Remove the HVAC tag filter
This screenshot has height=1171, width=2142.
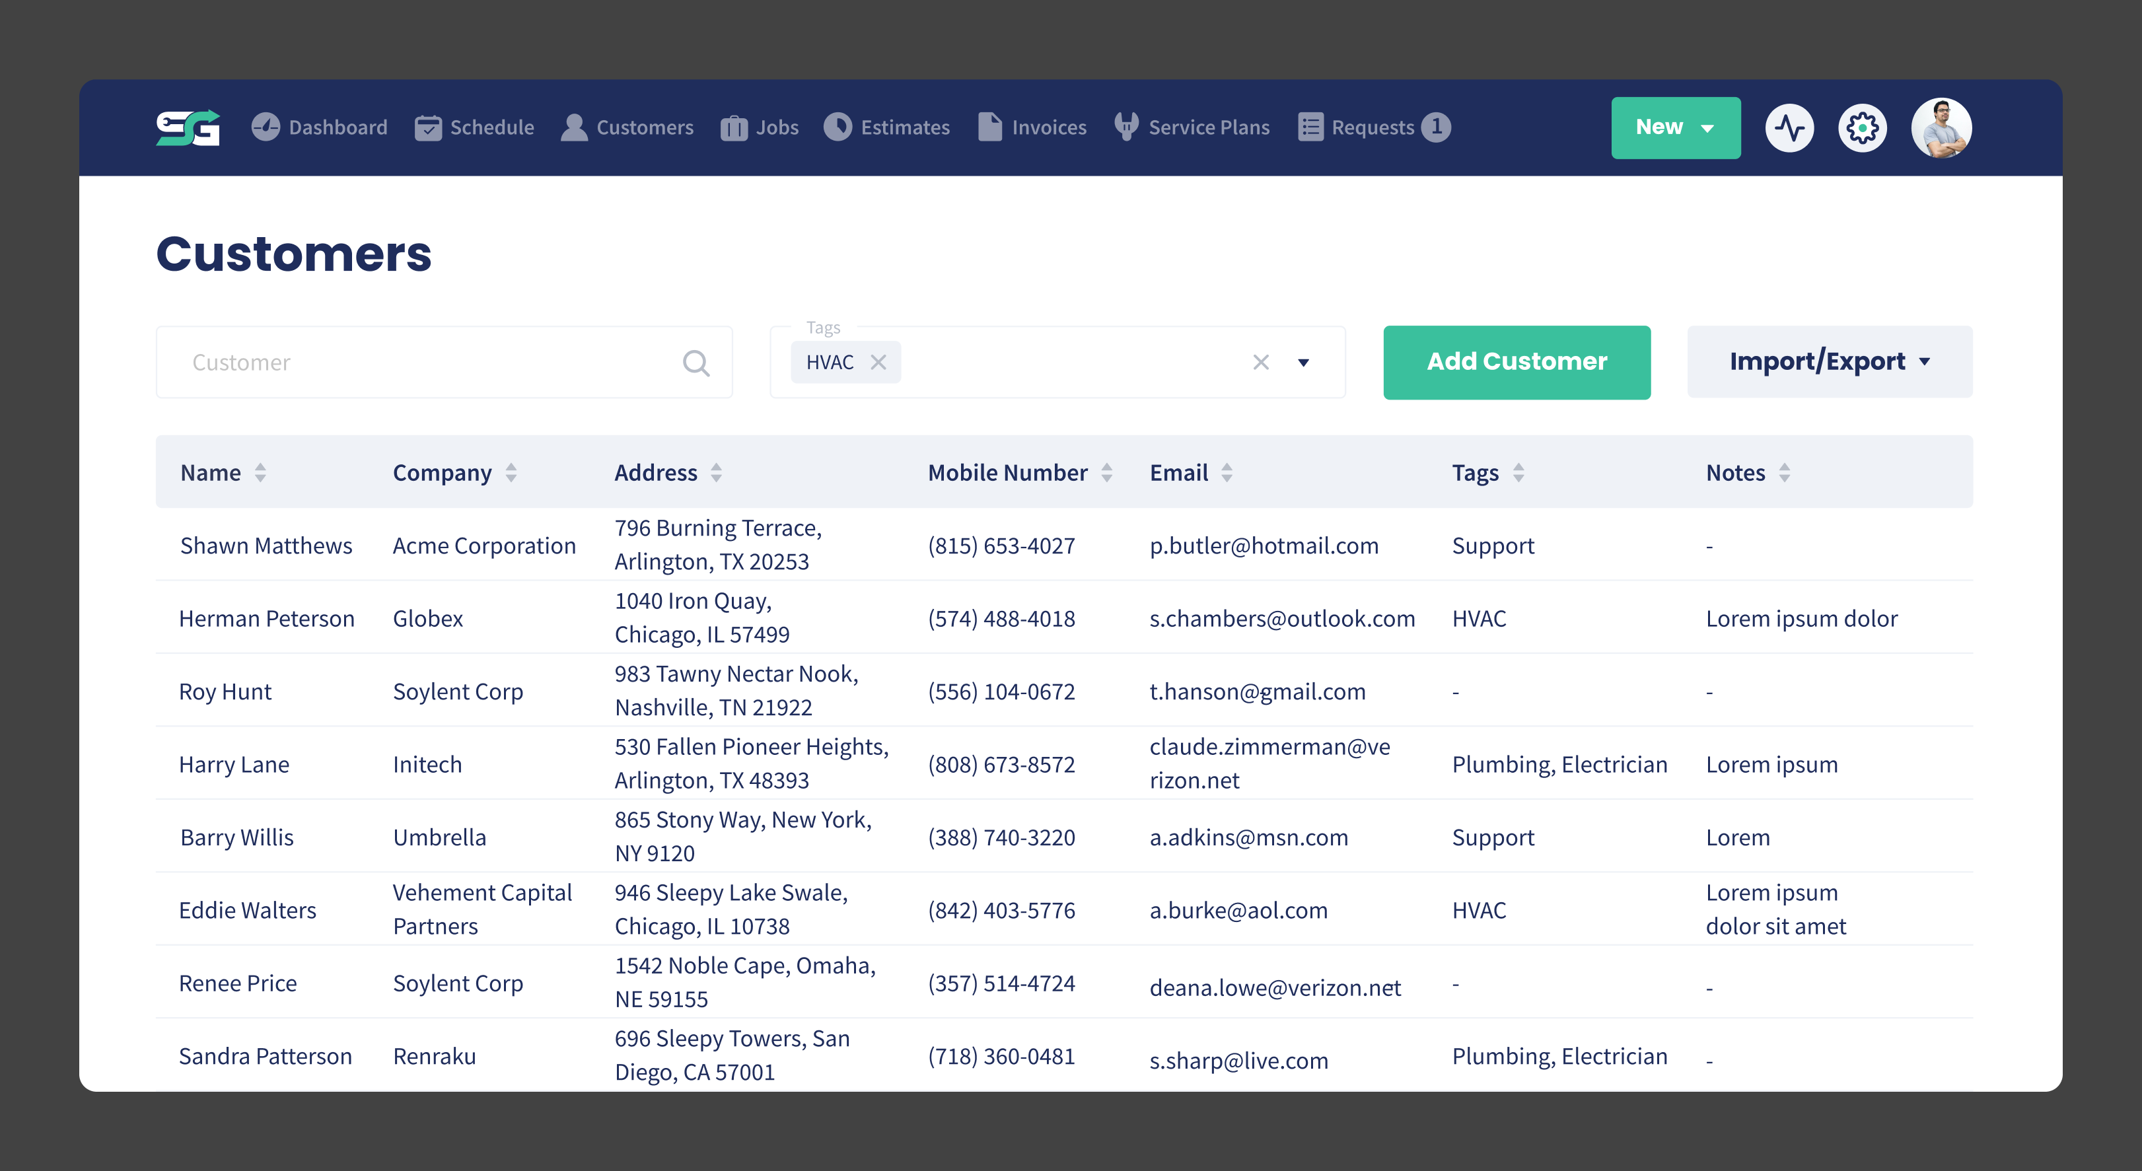(x=880, y=362)
